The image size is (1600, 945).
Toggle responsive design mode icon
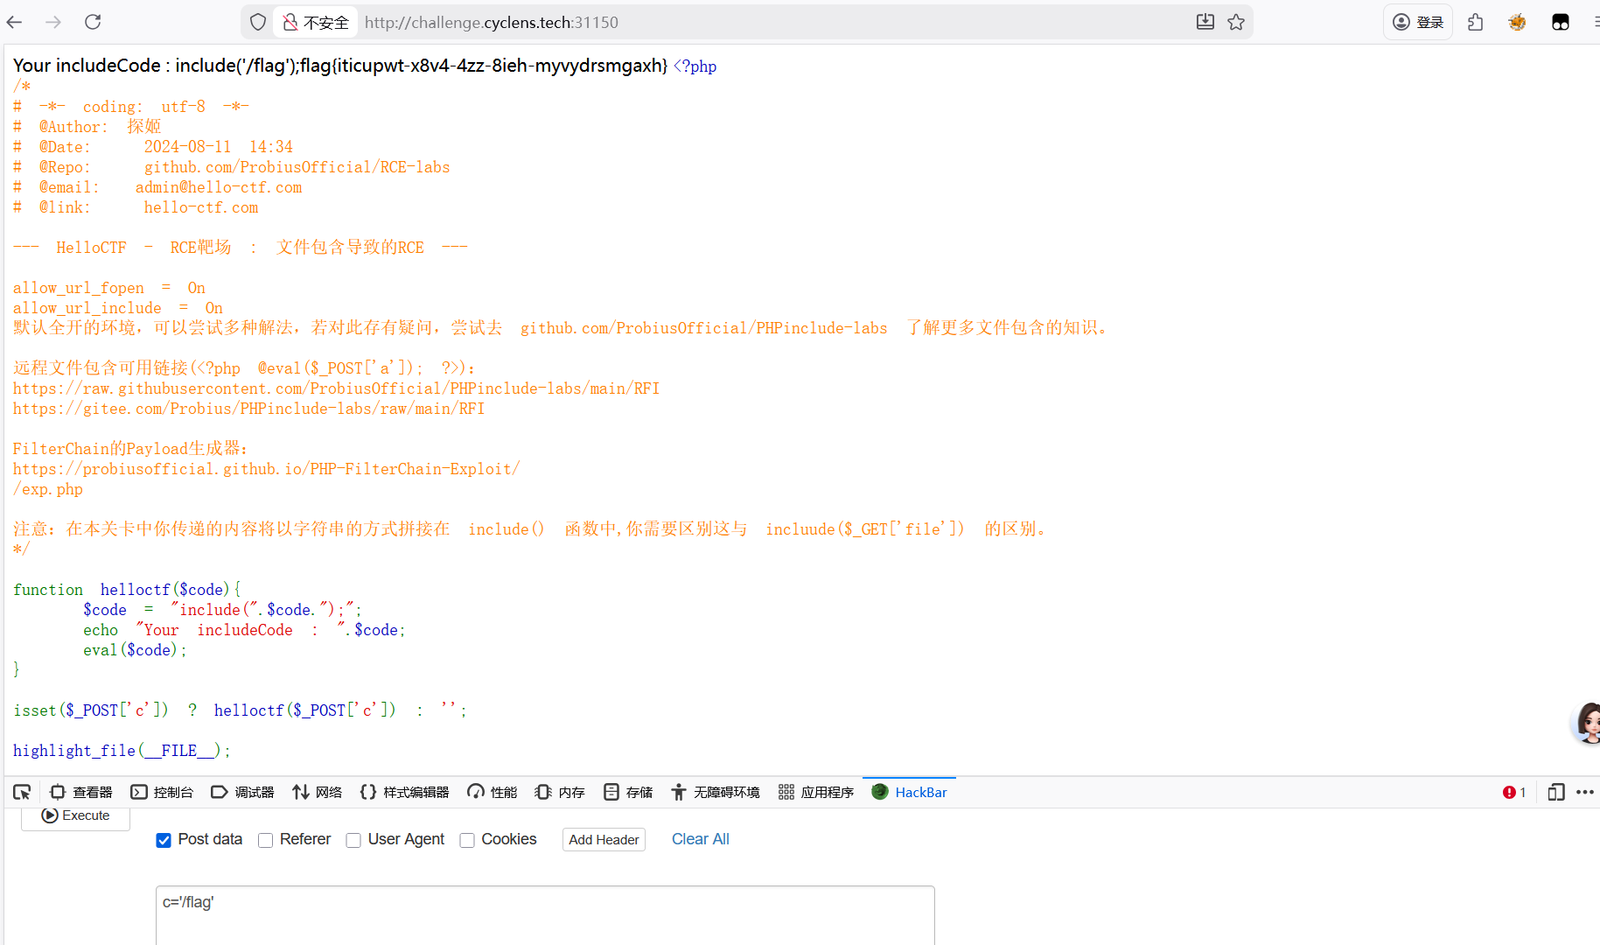1556,792
